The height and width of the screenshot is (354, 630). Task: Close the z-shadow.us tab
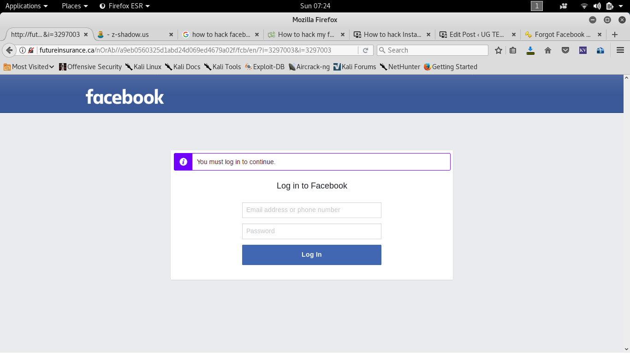(171, 35)
